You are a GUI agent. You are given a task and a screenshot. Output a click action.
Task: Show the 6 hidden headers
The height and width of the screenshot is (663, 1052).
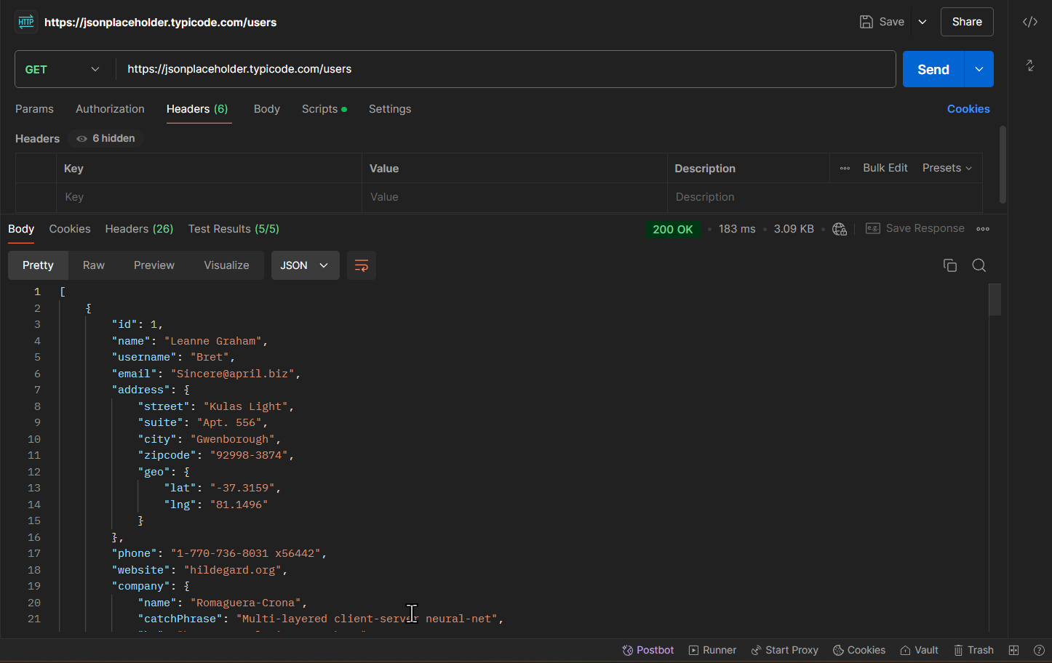pyautogui.click(x=106, y=138)
